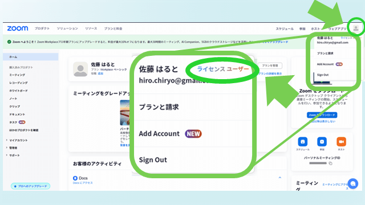Image resolution: width=365 pixels, height=205 pixels.
Task: Open ウェブアプリ in the header
Action: tap(337, 29)
